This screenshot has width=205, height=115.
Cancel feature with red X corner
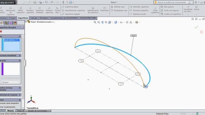click(x=201, y=32)
